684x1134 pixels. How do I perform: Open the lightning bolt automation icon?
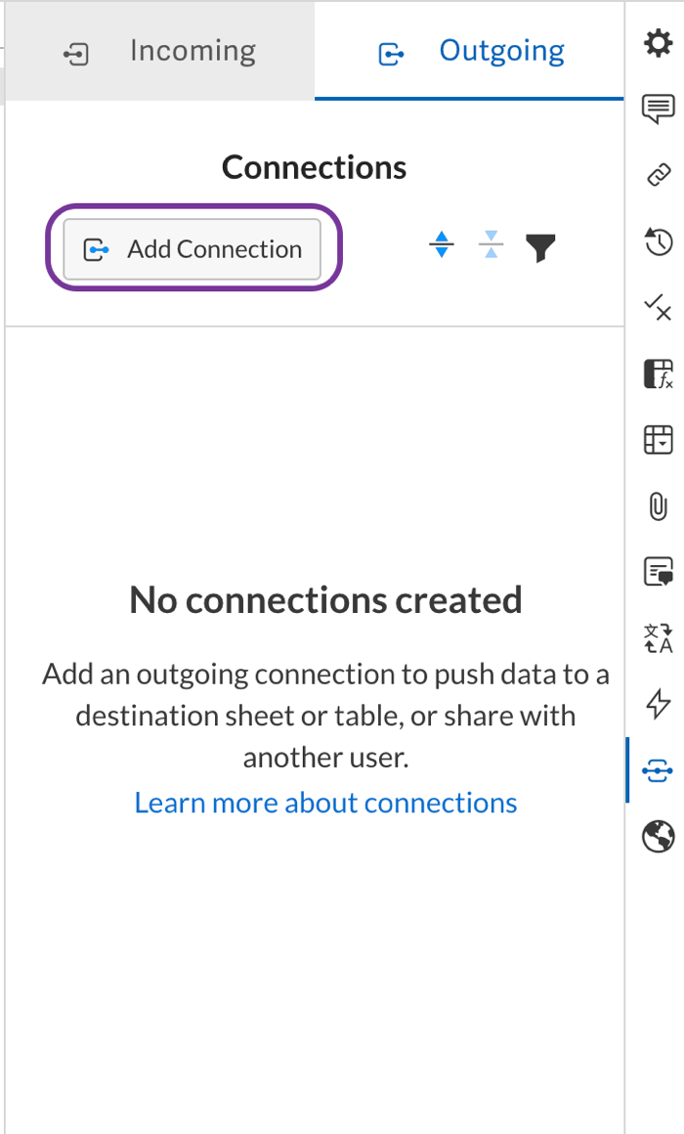(659, 704)
